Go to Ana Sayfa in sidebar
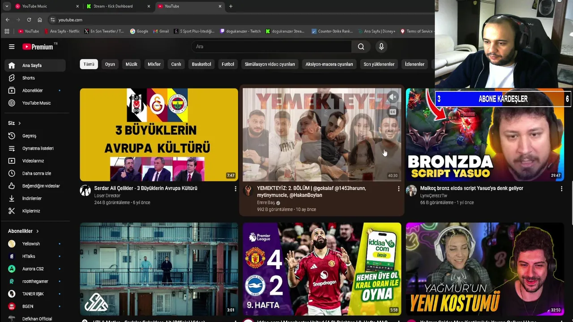 click(35, 65)
